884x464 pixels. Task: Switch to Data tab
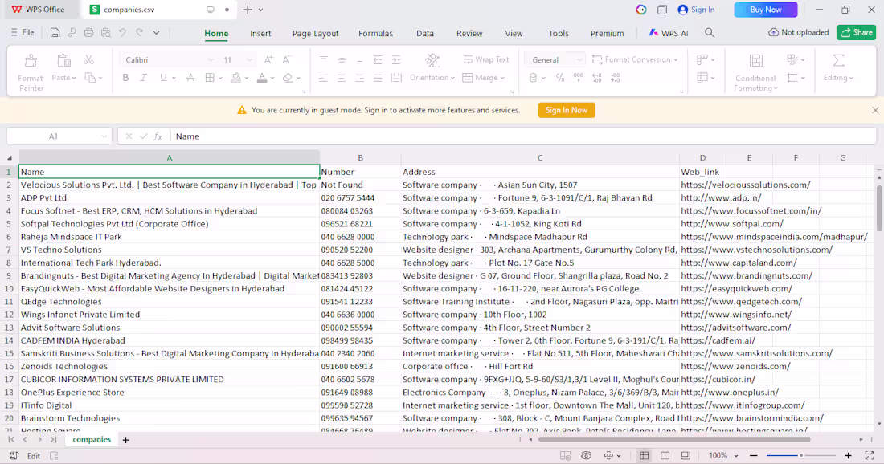point(425,33)
